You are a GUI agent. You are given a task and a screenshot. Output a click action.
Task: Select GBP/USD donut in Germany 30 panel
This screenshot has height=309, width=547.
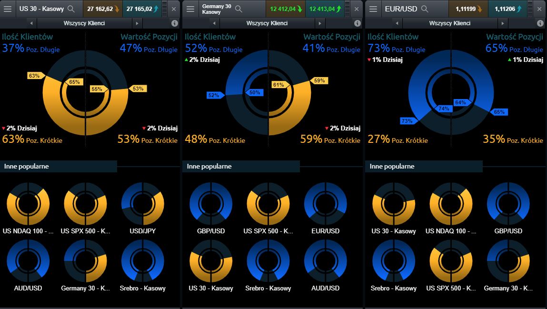coord(211,203)
